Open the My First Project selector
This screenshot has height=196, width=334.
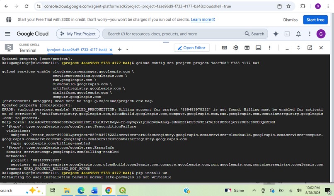point(78,34)
